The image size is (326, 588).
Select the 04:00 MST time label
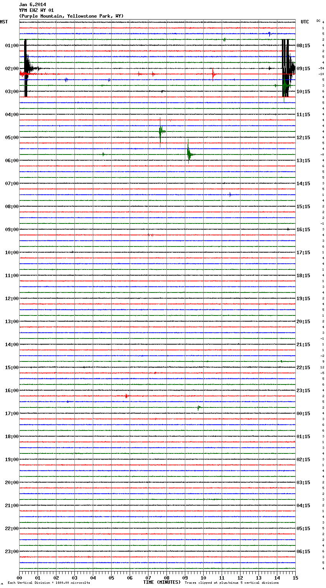coord(12,115)
